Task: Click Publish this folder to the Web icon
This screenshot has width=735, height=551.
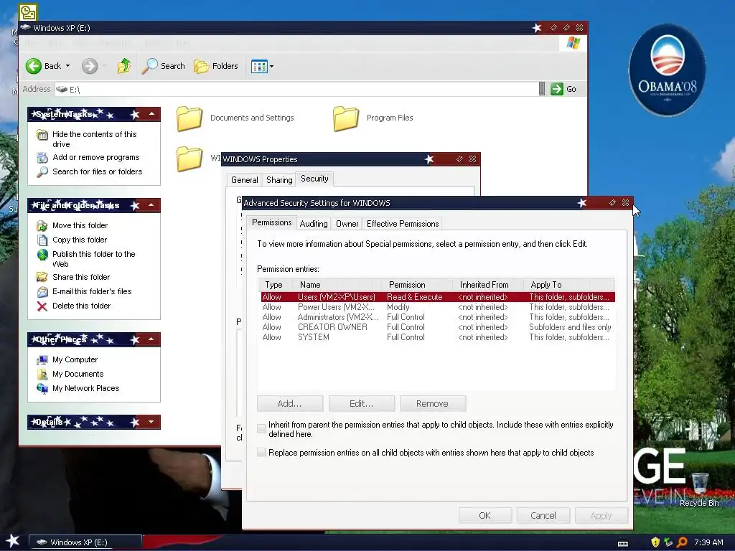Action: [x=42, y=255]
